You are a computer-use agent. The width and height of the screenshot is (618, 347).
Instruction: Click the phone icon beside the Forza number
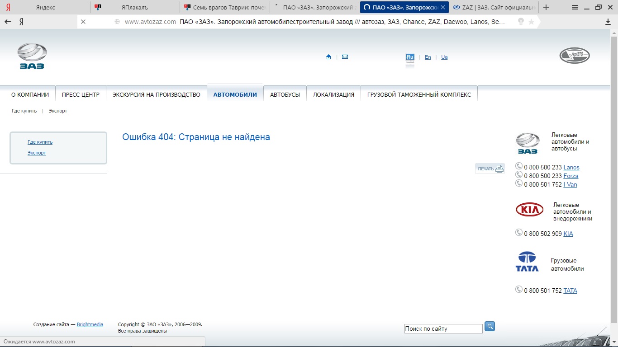[x=519, y=174]
